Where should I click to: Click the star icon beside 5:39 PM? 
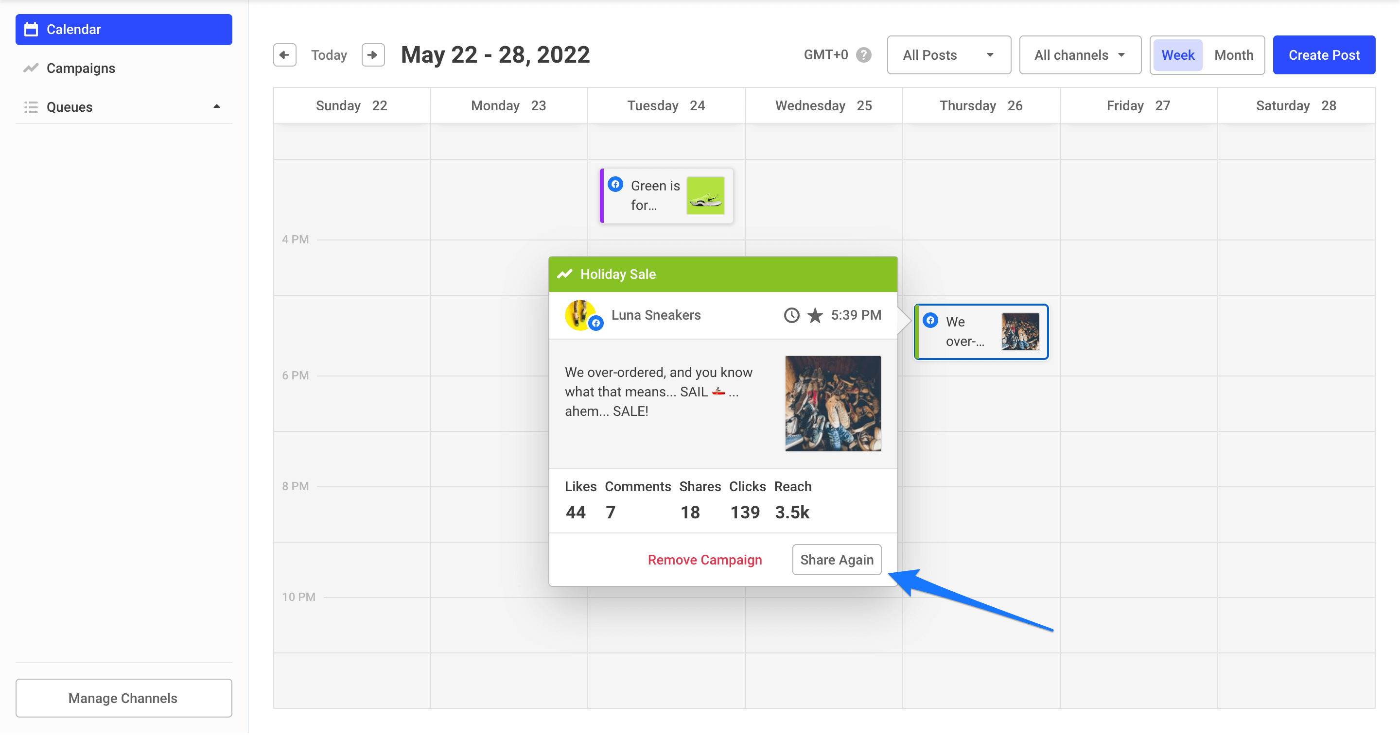[x=815, y=315]
